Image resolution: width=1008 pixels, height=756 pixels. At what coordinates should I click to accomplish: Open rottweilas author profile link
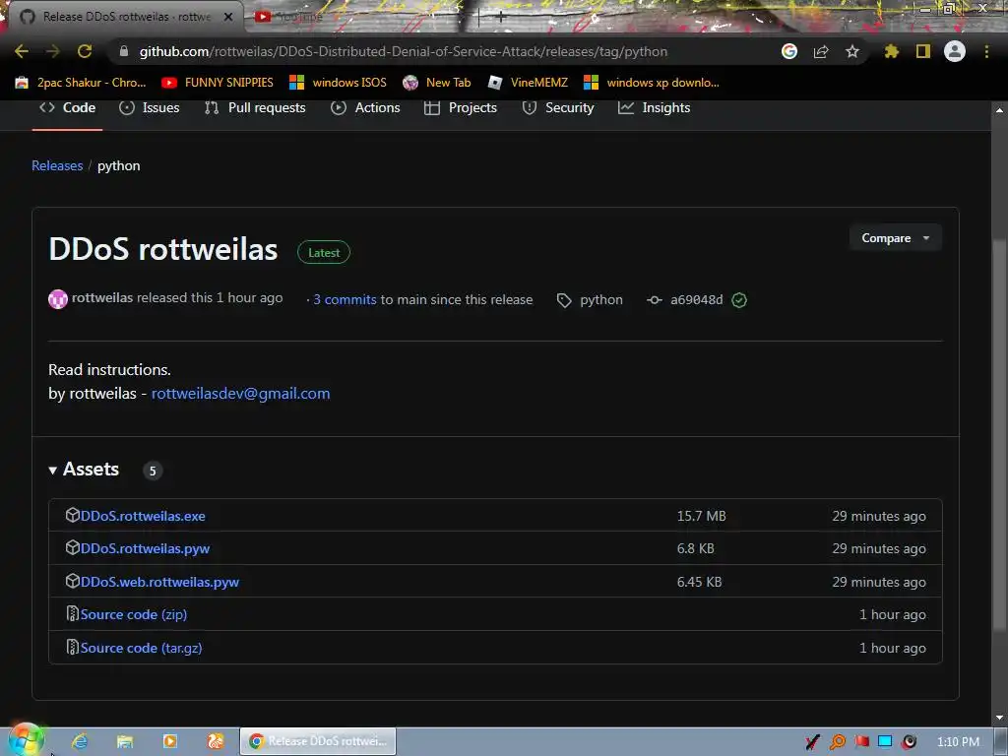point(102,297)
